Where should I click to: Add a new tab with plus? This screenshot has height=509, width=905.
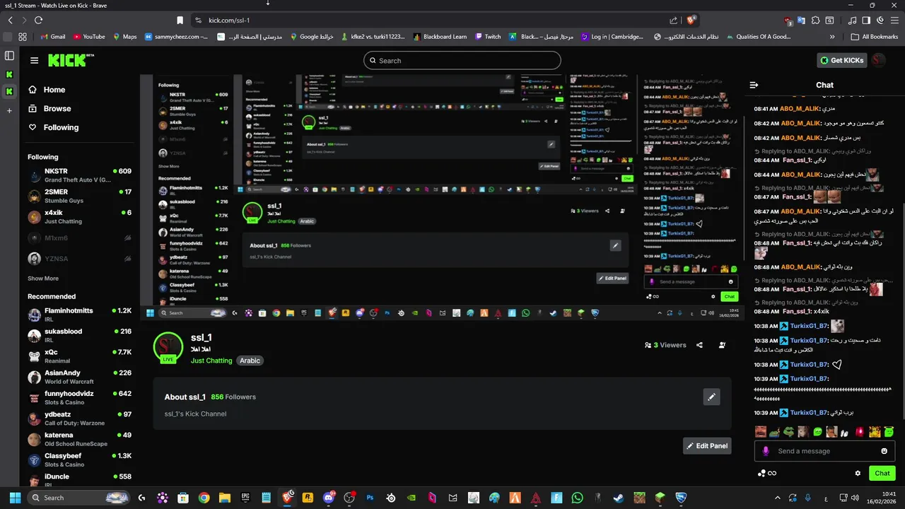9,111
